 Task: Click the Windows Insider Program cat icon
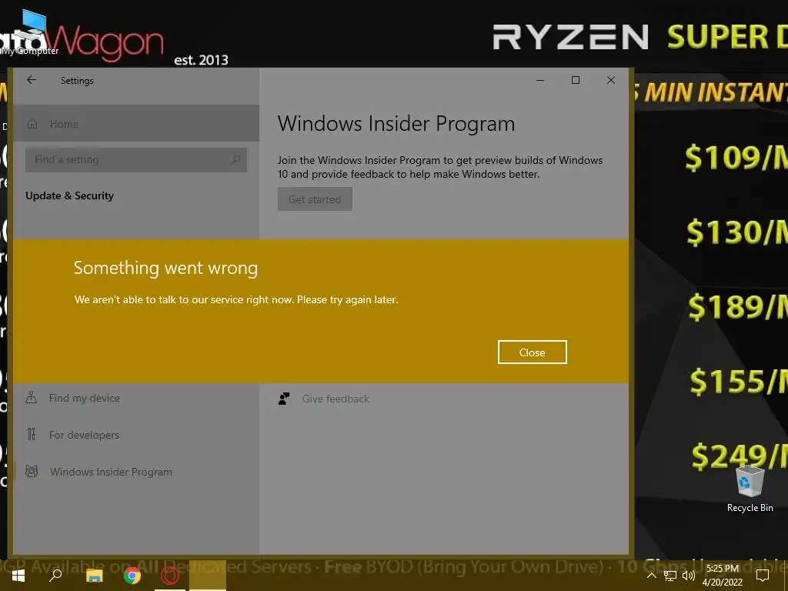pyautogui.click(x=32, y=472)
